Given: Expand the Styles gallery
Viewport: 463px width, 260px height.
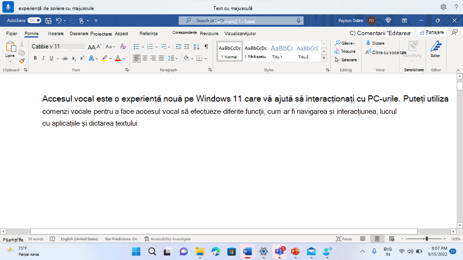Looking at the screenshot, I should pyautogui.click(x=324, y=58).
